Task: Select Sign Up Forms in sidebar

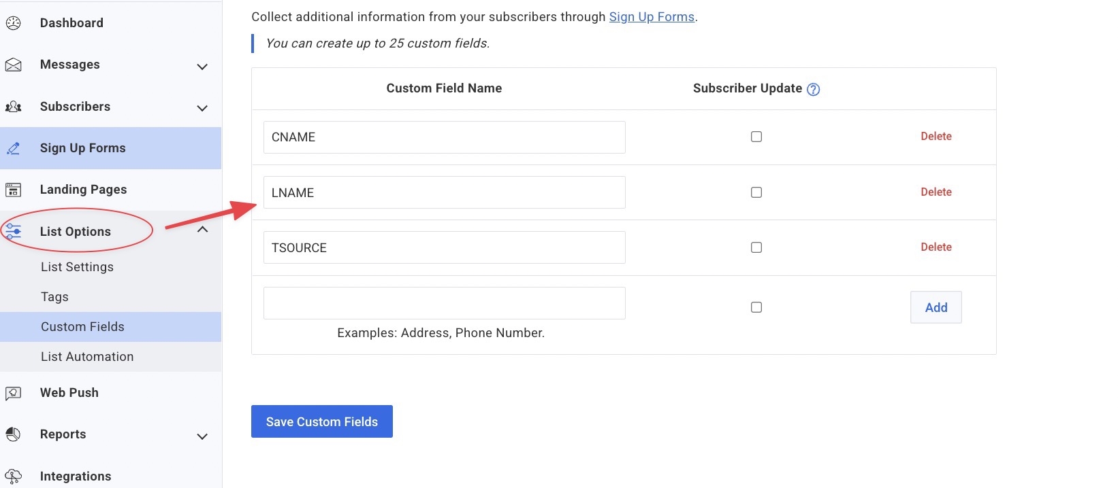Action: pos(110,148)
